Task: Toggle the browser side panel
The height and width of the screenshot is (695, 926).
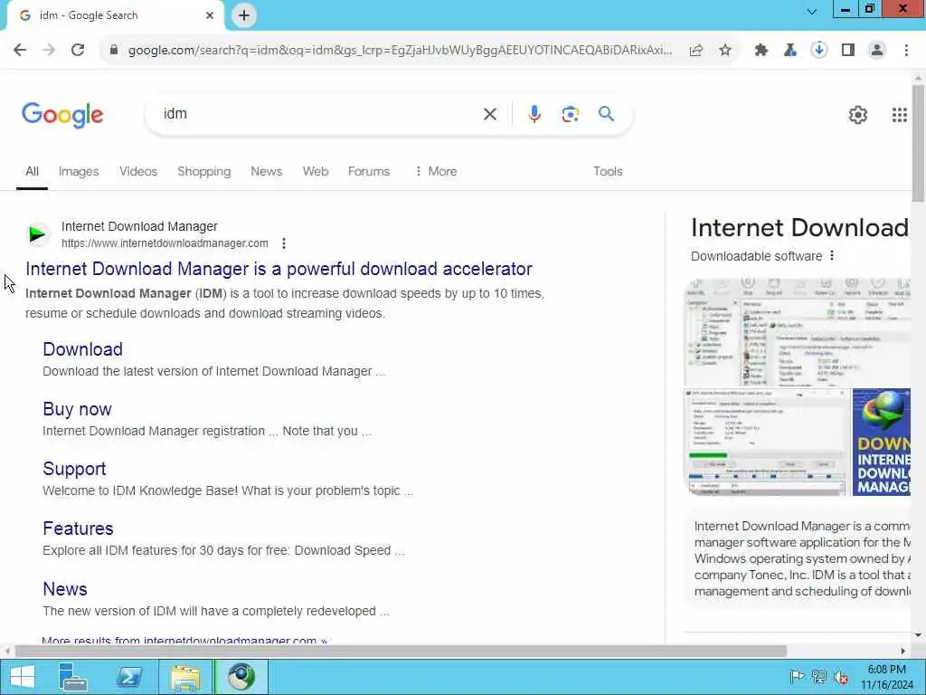Action: point(848,51)
